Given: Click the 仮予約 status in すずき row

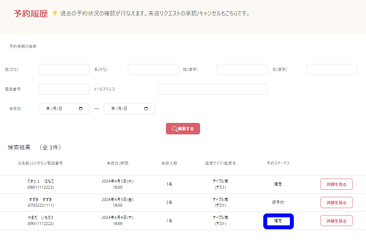Looking at the screenshot, I should click(278, 202).
